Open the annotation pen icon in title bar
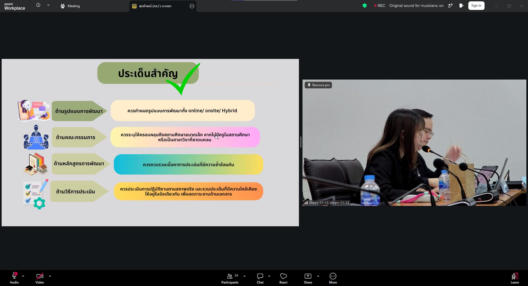This screenshot has width=528, height=286. (x=450, y=6)
